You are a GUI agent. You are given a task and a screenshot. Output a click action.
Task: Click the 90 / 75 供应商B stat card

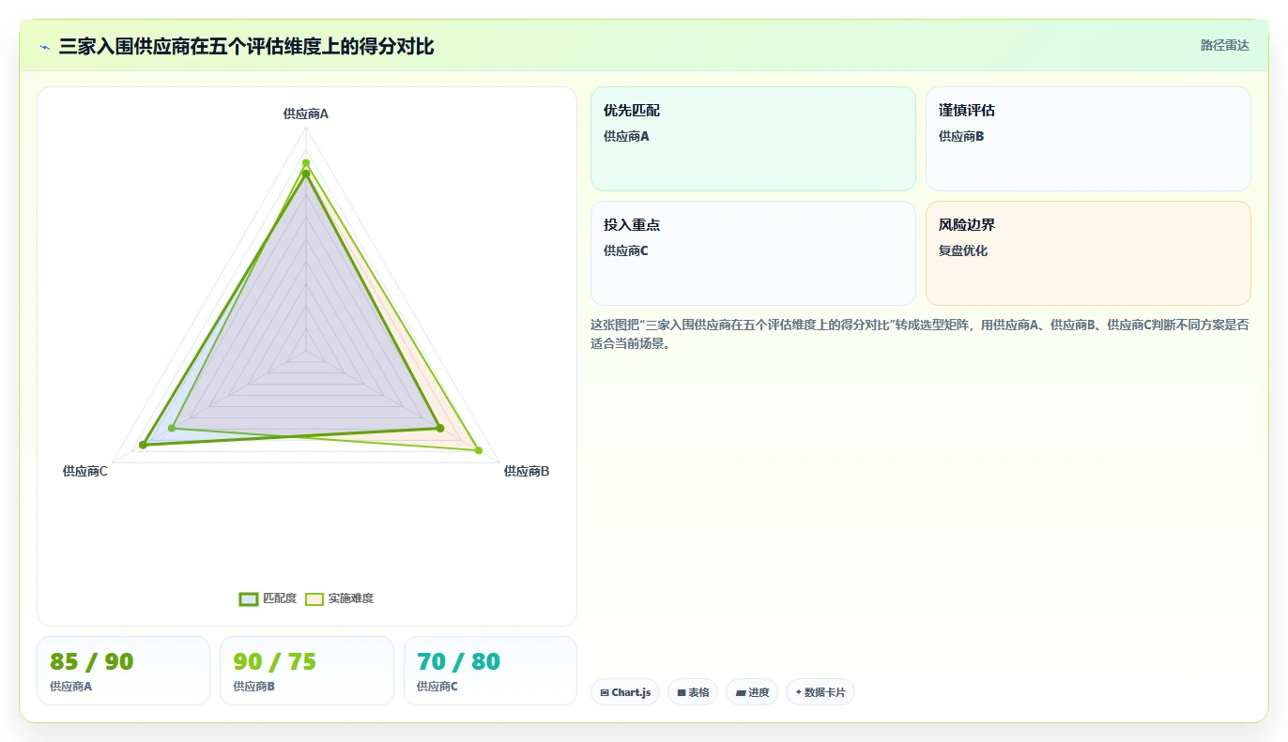(x=307, y=671)
